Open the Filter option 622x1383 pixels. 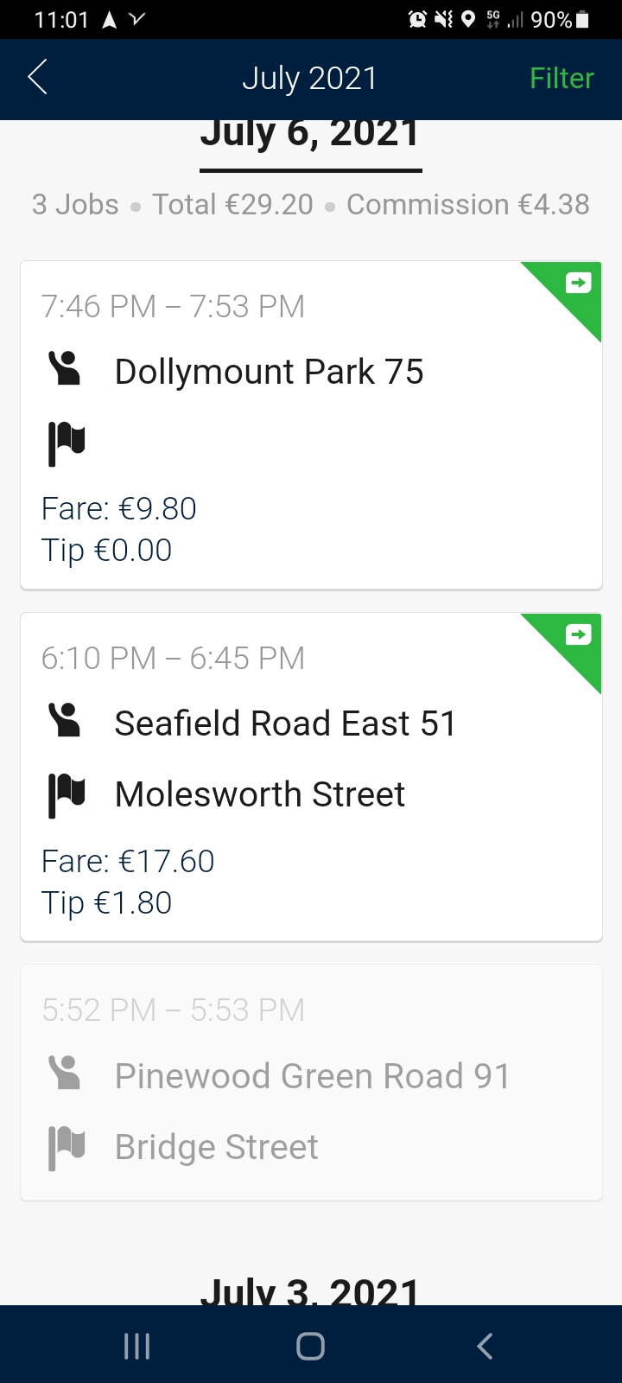pos(562,79)
